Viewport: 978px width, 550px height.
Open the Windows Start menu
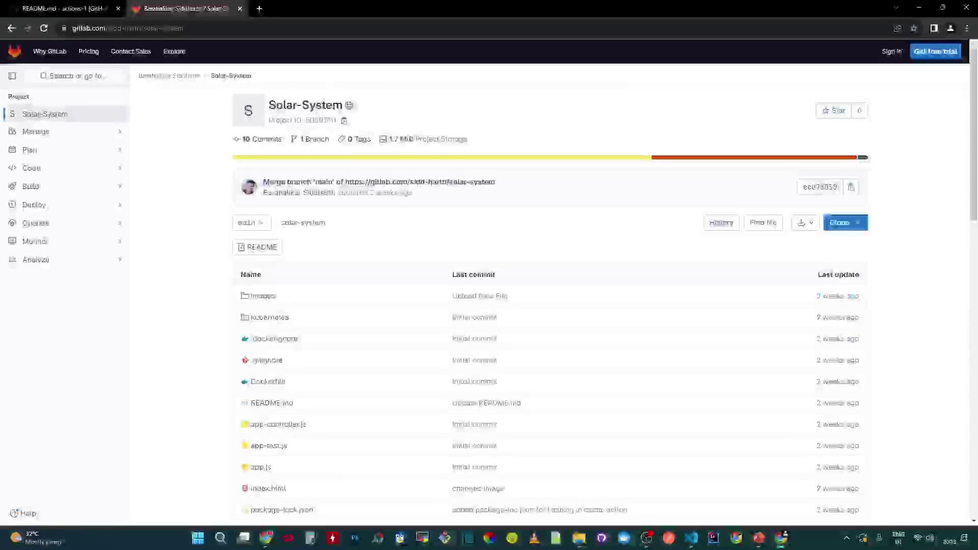[x=198, y=538]
